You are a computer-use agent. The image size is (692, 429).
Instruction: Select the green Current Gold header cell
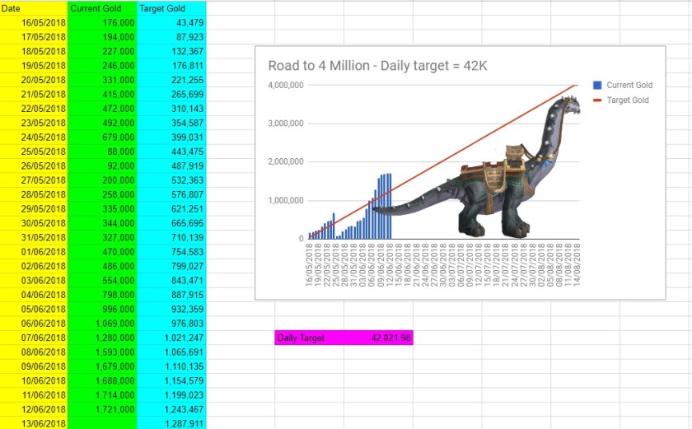tap(102, 8)
